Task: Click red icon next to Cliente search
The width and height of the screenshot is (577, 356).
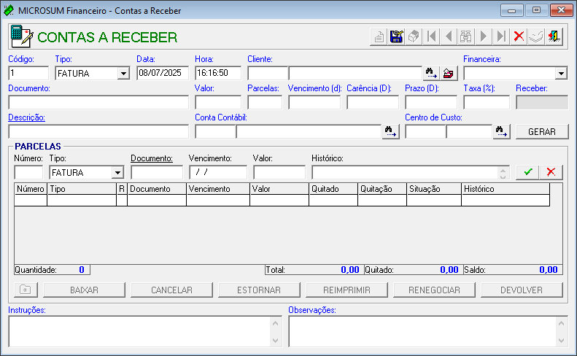Action: (449, 73)
